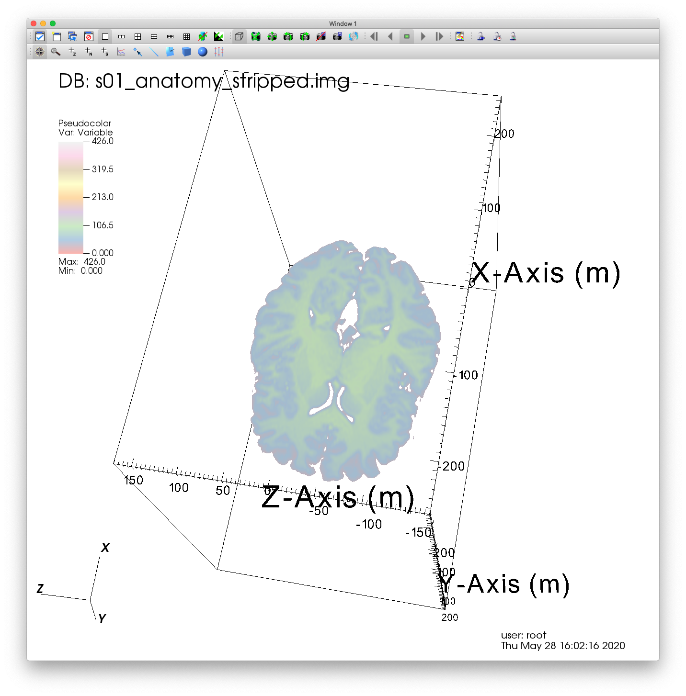The width and height of the screenshot is (686, 696).
Task: Click the Pseudocolor legend color bar
Action: click(71, 197)
